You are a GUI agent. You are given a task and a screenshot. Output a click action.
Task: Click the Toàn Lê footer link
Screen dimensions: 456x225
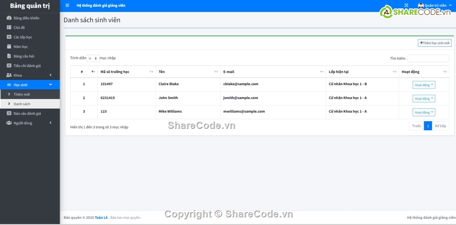click(101, 218)
